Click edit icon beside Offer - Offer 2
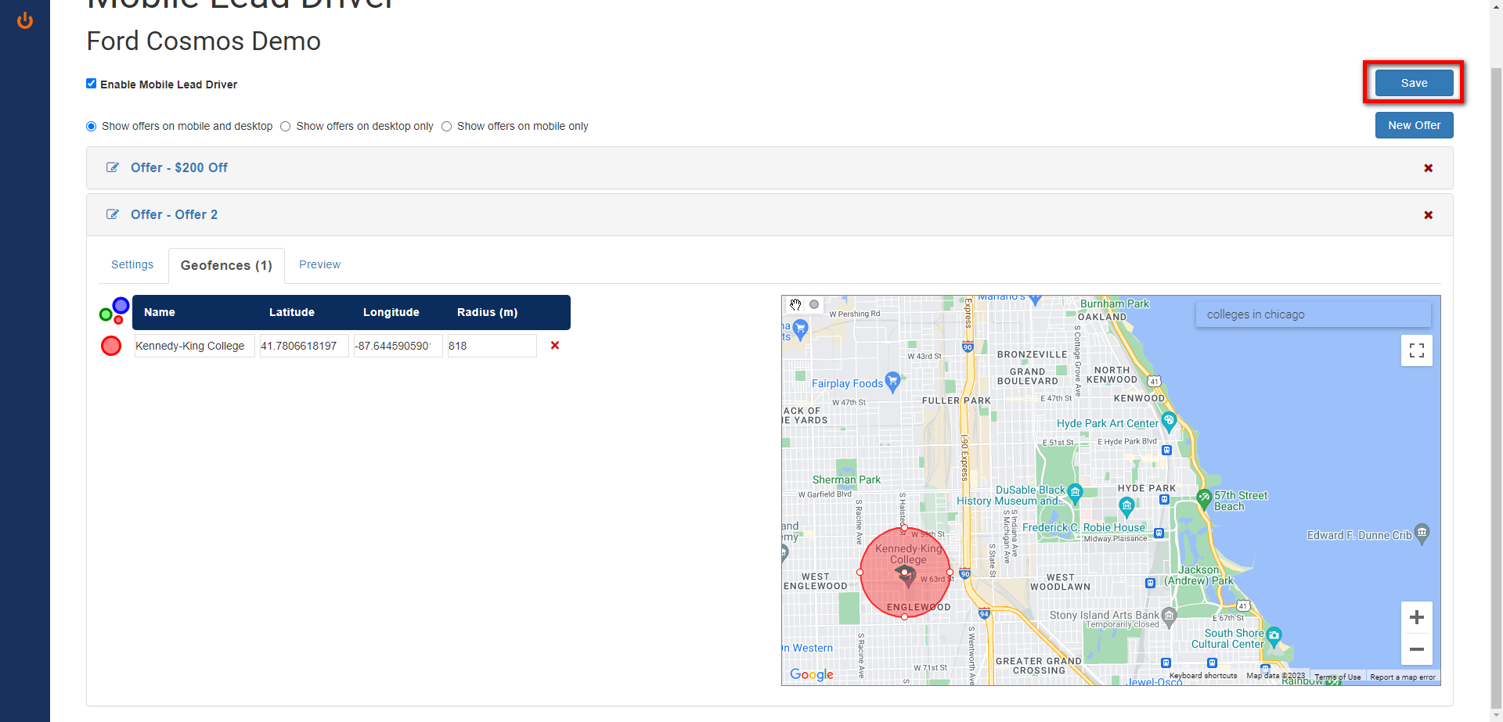The image size is (1503, 722). 113,214
